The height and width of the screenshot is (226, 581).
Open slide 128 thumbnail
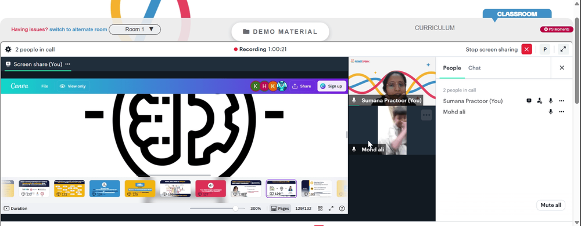(x=246, y=188)
